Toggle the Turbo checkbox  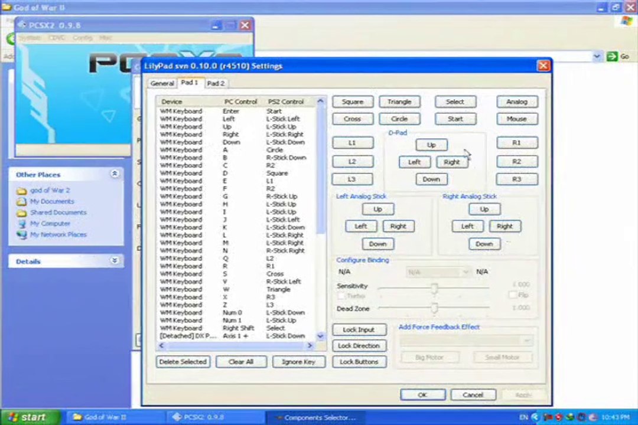pos(341,296)
